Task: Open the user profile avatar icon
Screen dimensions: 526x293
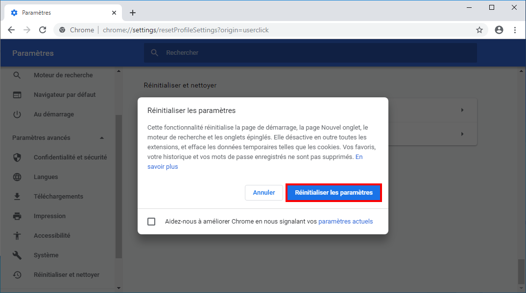Action: point(499,30)
